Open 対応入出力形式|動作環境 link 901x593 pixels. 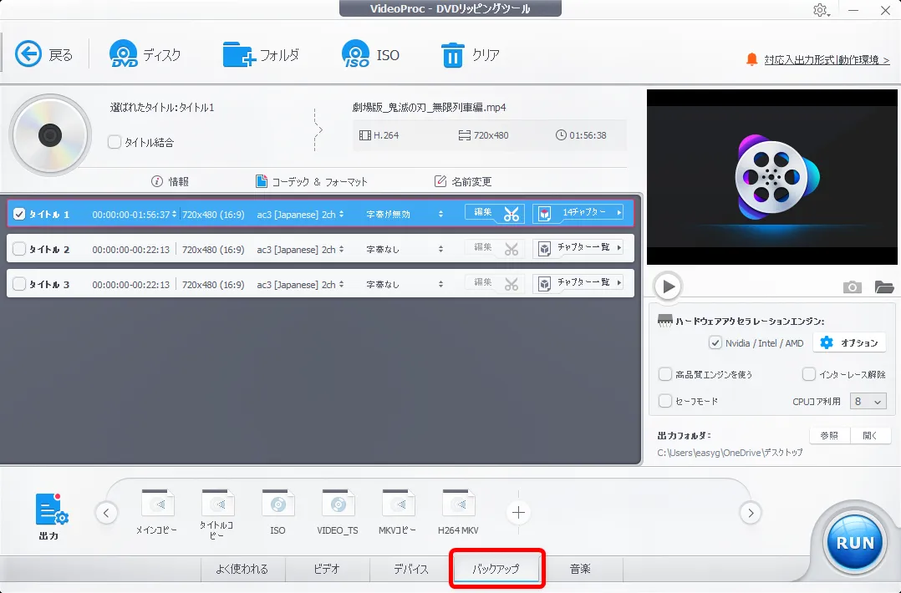[827, 59]
